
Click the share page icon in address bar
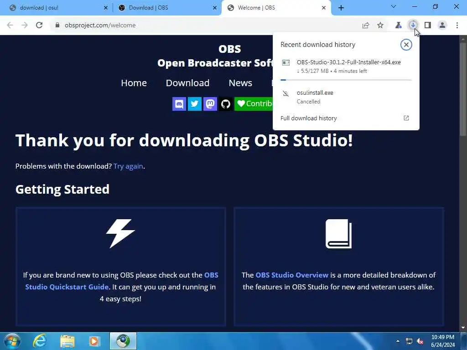[366, 26]
